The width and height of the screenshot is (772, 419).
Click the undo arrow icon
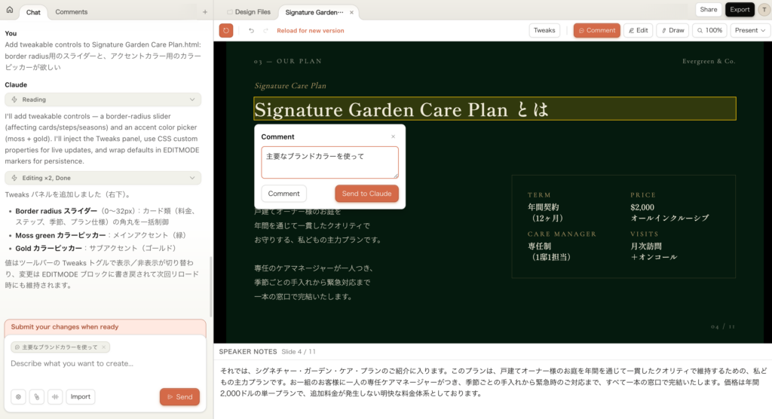(251, 30)
